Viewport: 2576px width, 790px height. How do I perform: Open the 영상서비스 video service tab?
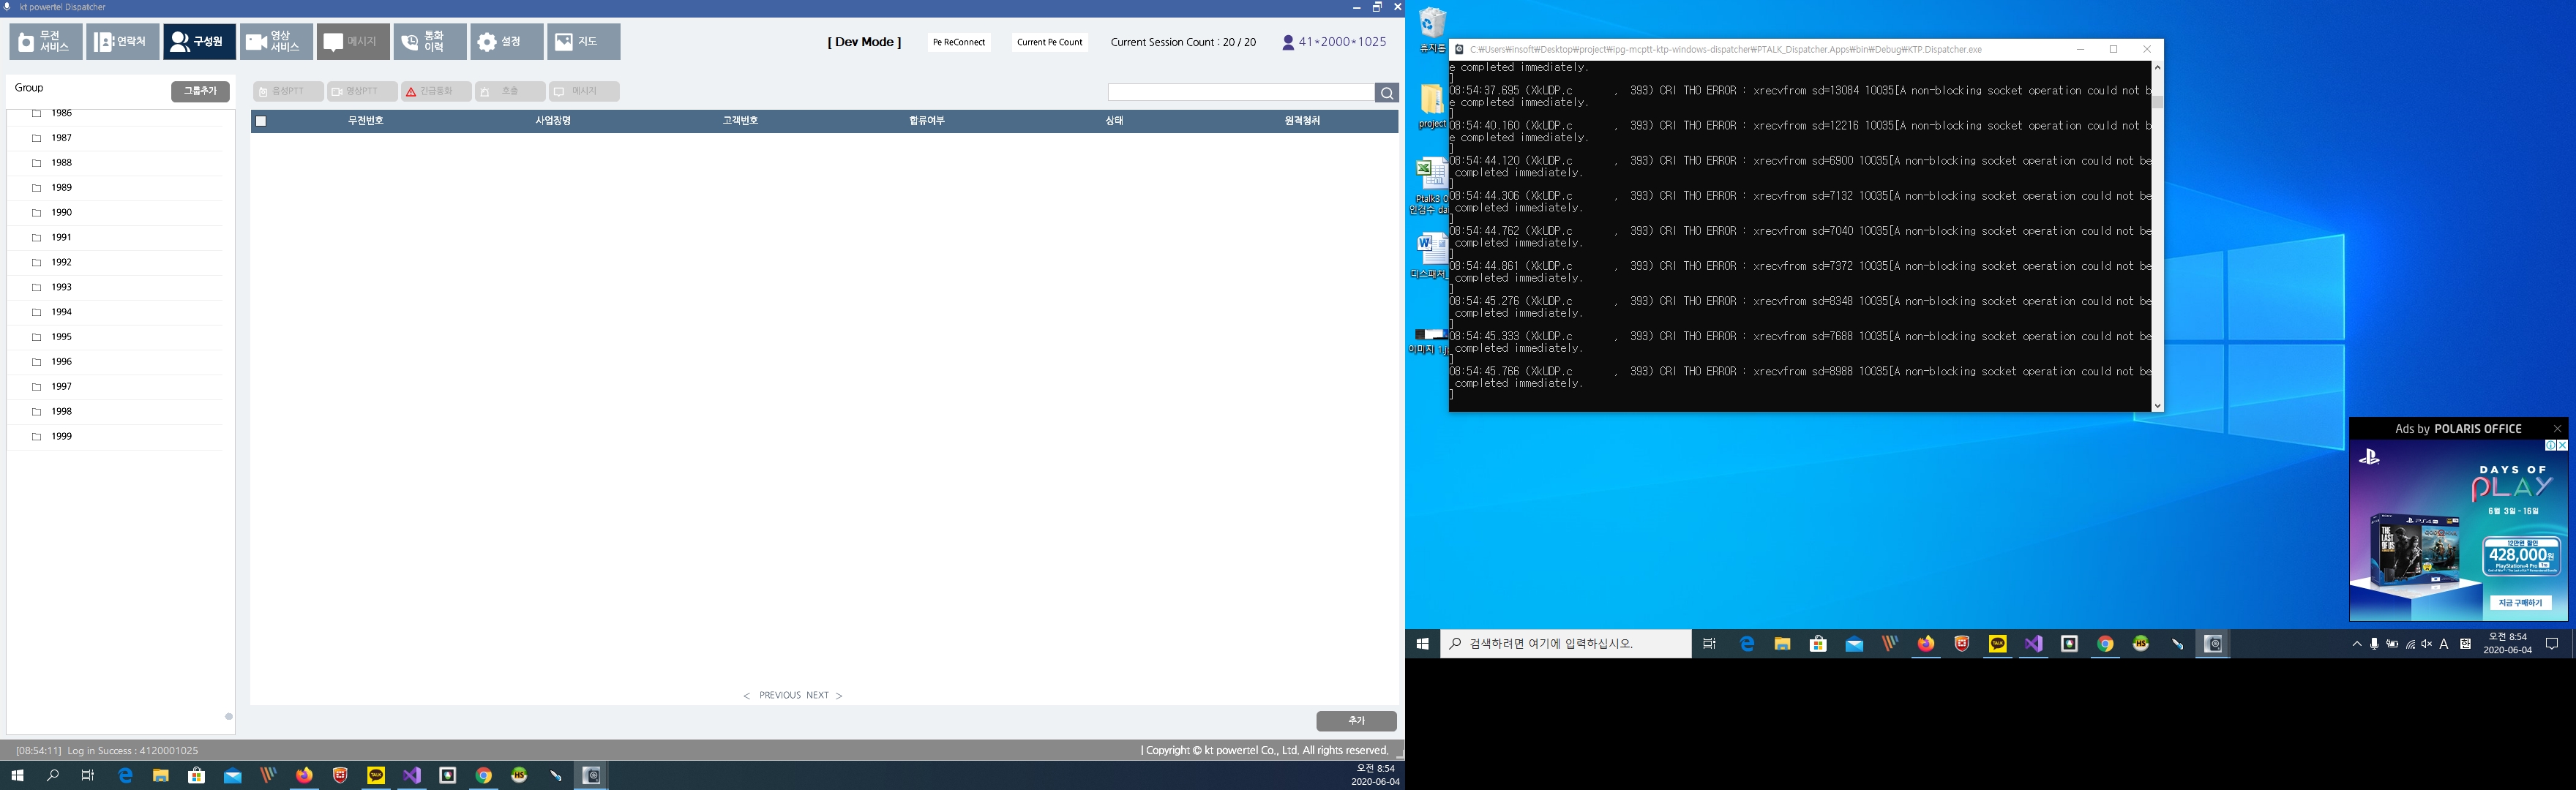[276, 42]
